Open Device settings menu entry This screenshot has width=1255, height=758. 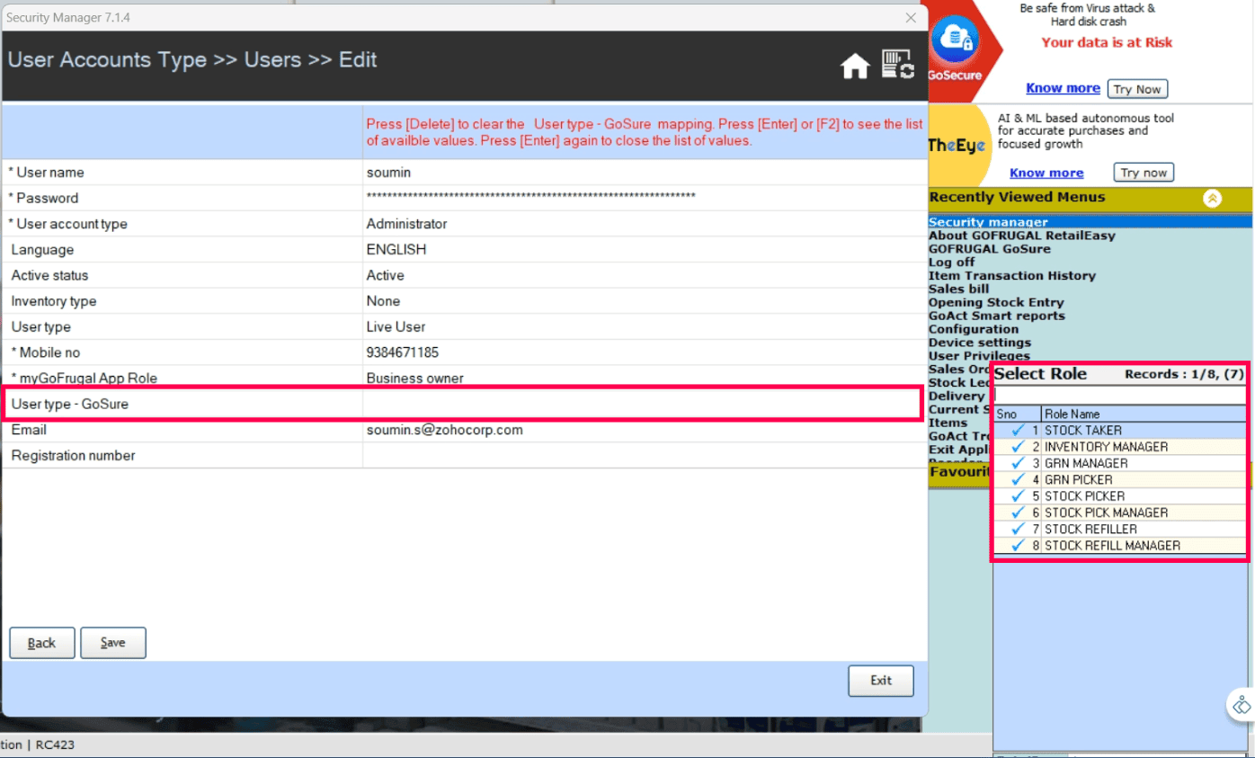980,343
